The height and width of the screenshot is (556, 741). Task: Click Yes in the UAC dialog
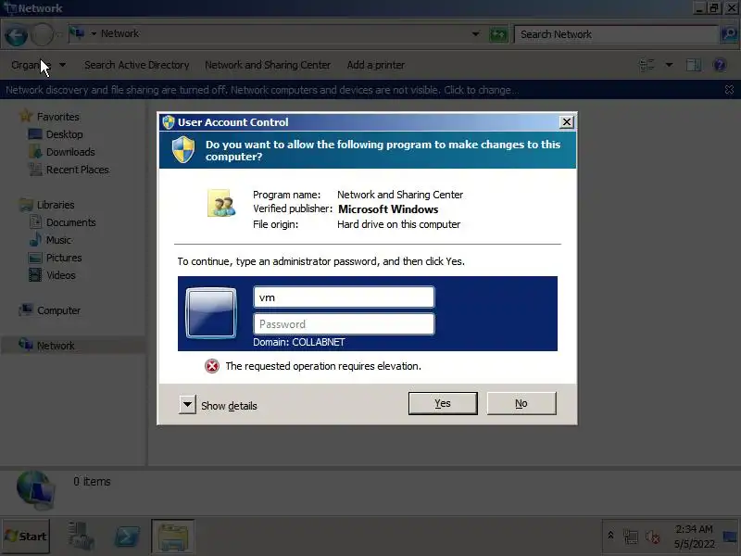pos(443,403)
